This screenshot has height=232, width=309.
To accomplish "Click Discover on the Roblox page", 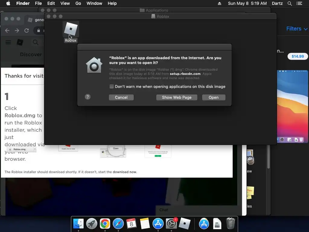I will tap(31, 54).
